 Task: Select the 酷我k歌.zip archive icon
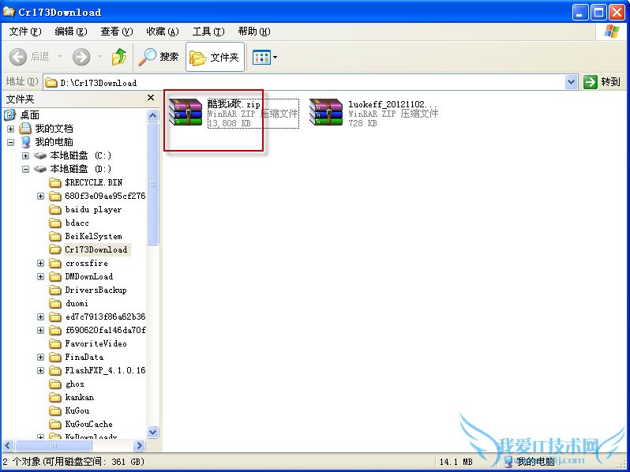186,113
